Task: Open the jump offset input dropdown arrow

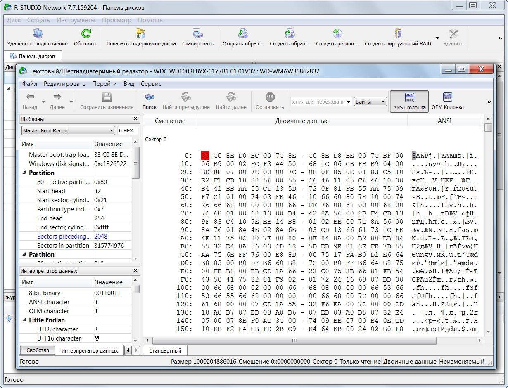Action: [x=348, y=102]
